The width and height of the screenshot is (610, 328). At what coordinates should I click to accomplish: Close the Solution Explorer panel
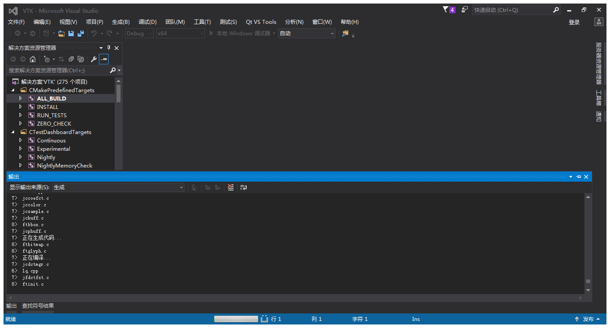117,48
